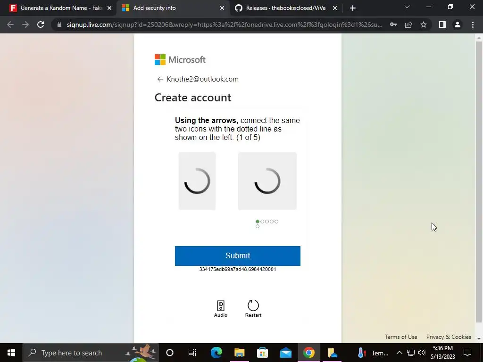The width and height of the screenshot is (483, 362).
Task: Navigate forward in Chrome
Action: pos(25,25)
